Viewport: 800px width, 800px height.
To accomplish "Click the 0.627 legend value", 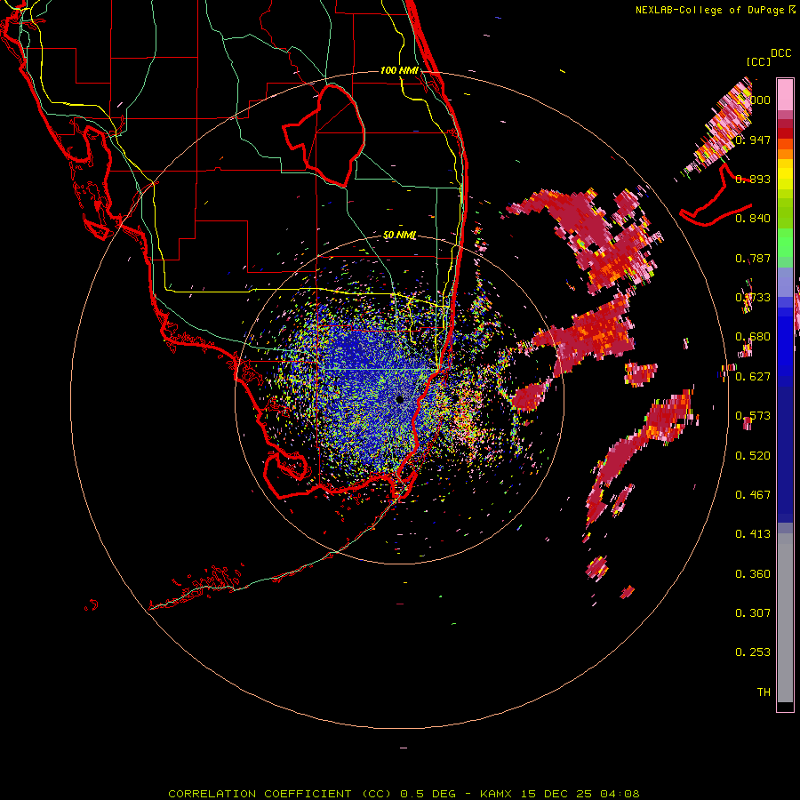I will [753, 377].
